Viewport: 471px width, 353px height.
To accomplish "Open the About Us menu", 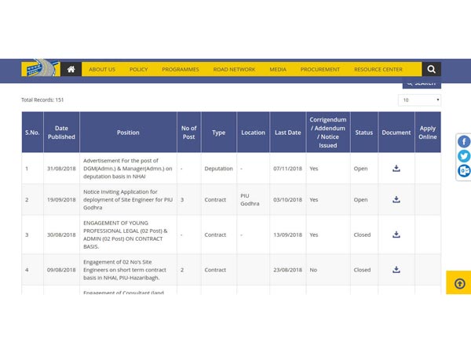I will 102,69.
